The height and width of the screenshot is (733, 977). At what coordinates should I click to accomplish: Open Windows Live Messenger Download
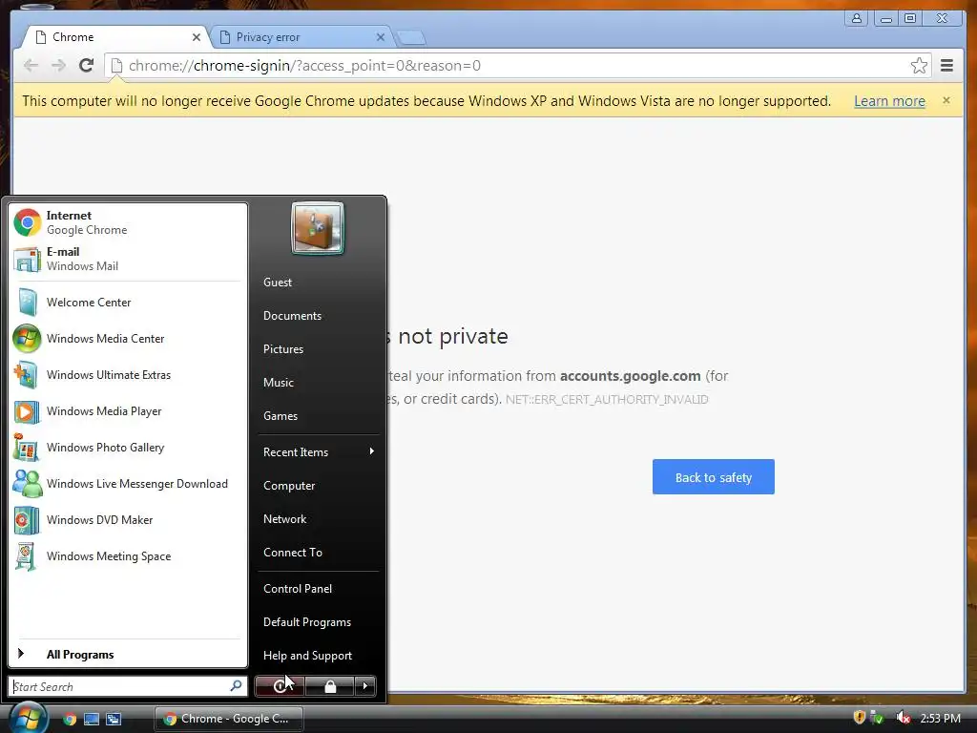128,484
